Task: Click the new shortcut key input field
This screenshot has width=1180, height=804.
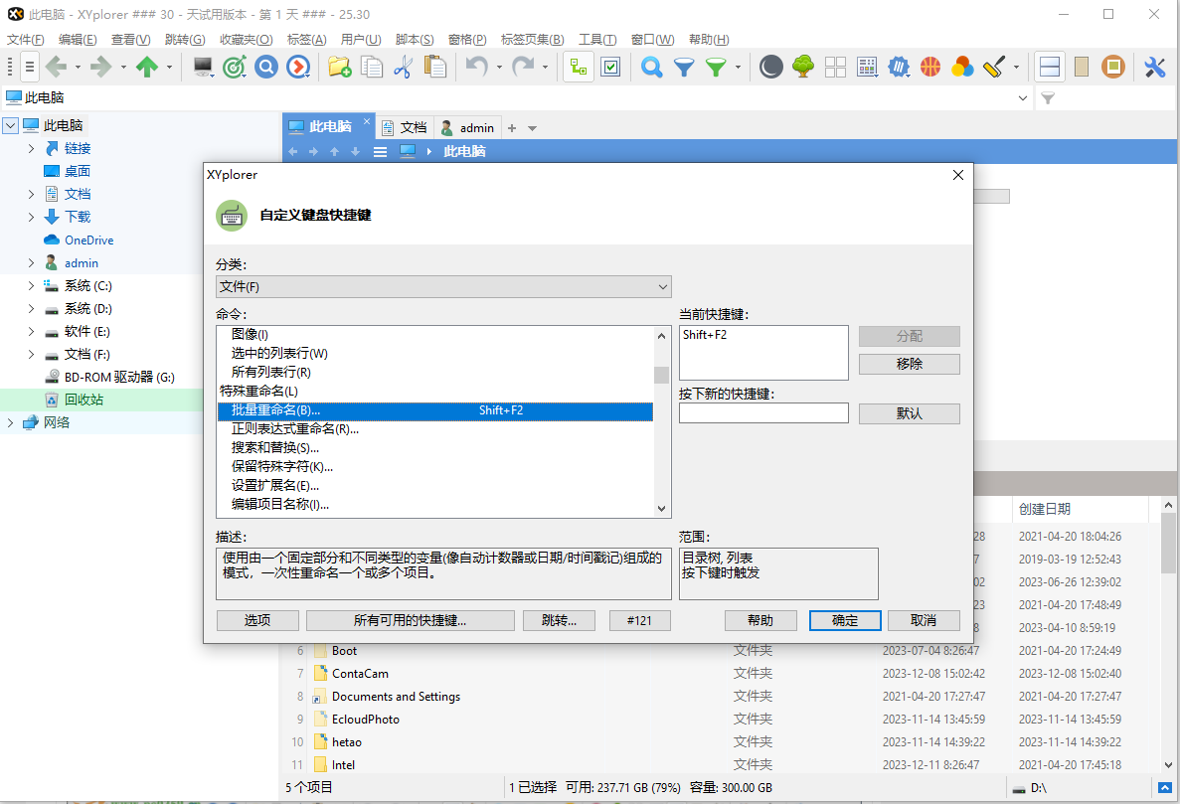Action: point(763,412)
